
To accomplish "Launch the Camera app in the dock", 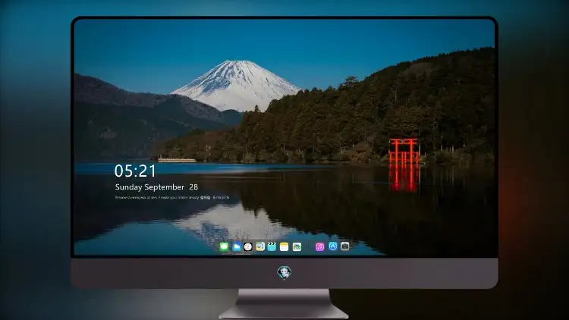I will tap(345, 246).
